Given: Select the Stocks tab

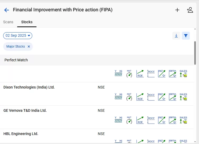Looking at the screenshot, I should point(27,22).
